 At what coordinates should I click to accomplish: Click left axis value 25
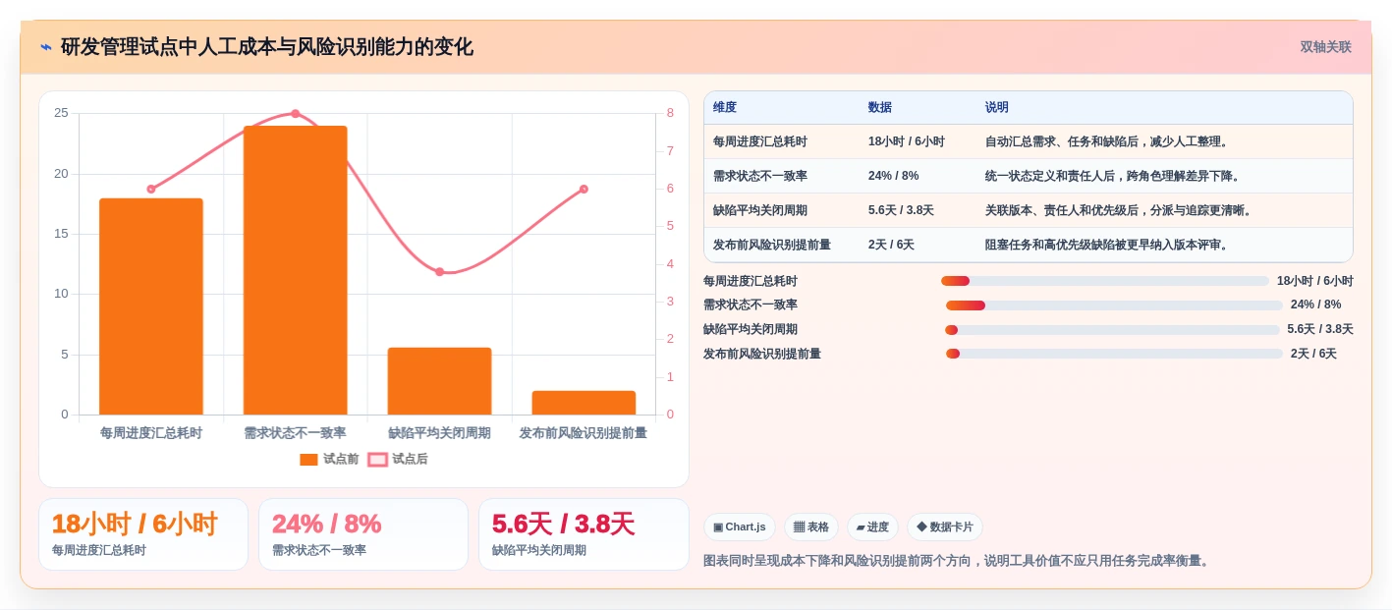point(61,113)
